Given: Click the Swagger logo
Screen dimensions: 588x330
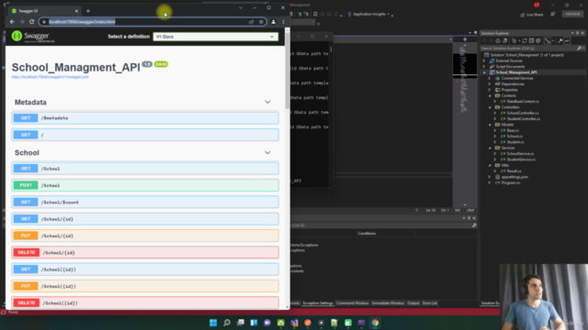Looking at the screenshot, I should click(x=33, y=37).
